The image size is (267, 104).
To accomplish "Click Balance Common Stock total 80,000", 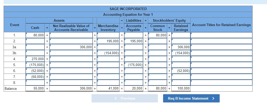I will coord(158,89).
